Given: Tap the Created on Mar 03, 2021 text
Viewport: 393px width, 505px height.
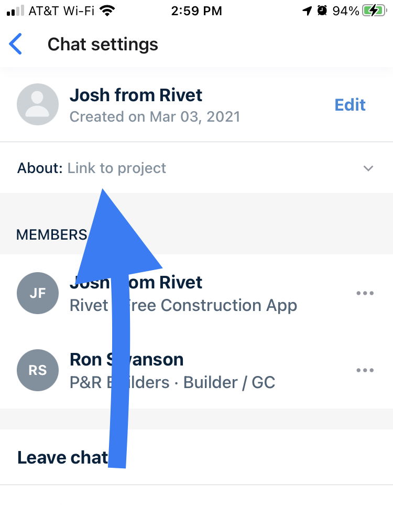Looking at the screenshot, I should [155, 116].
